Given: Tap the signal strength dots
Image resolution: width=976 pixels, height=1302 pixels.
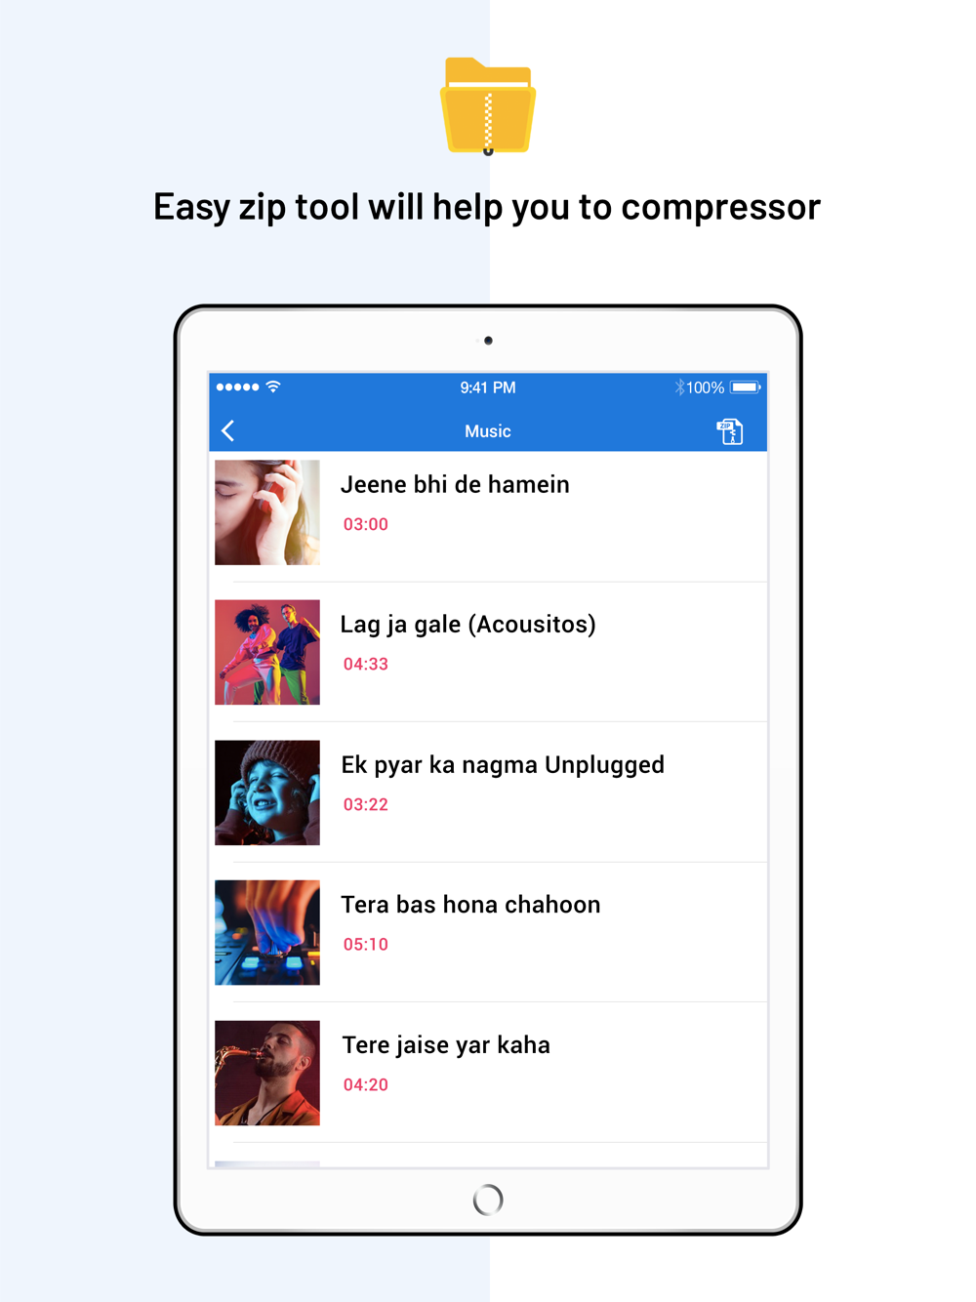Looking at the screenshot, I should [237, 387].
